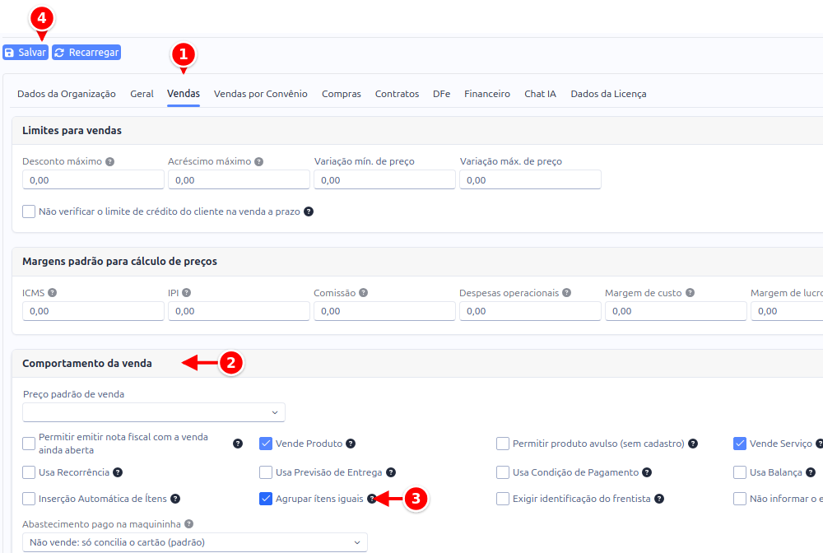Focus the Desconto máximo field

94,180
